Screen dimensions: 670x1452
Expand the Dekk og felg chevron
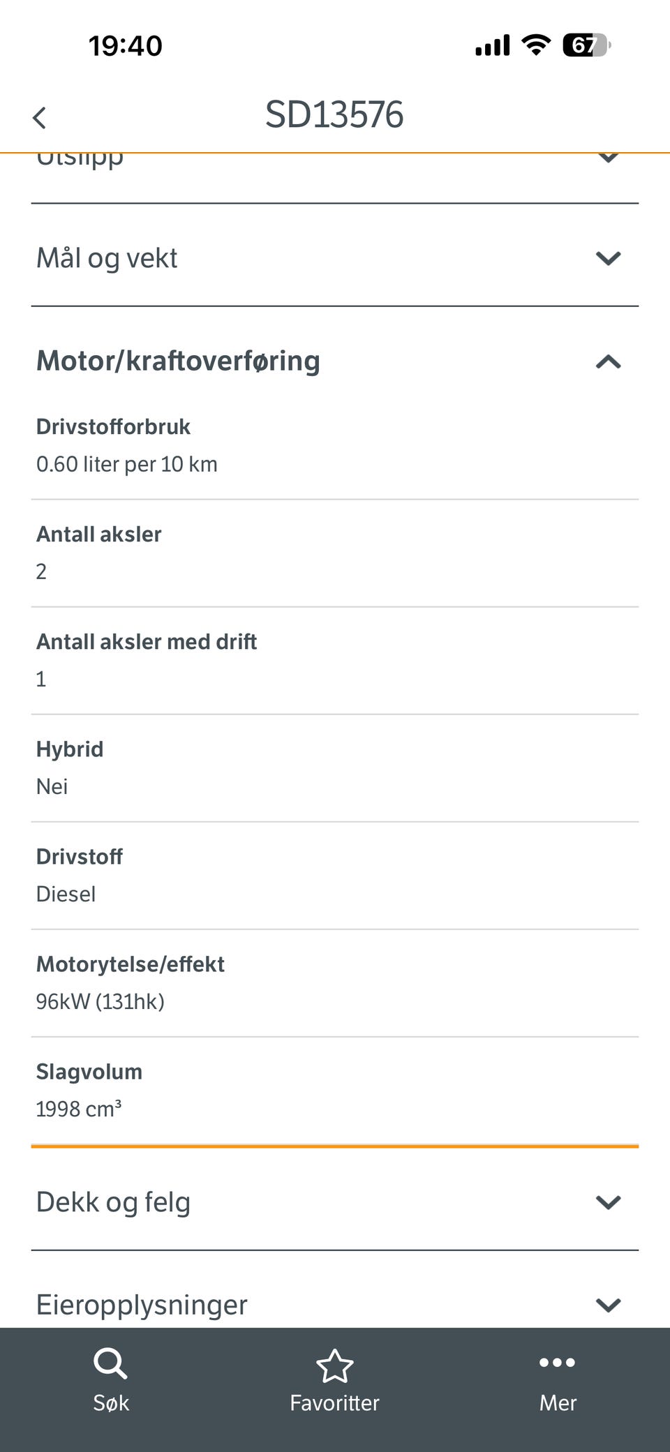click(608, 1202)
